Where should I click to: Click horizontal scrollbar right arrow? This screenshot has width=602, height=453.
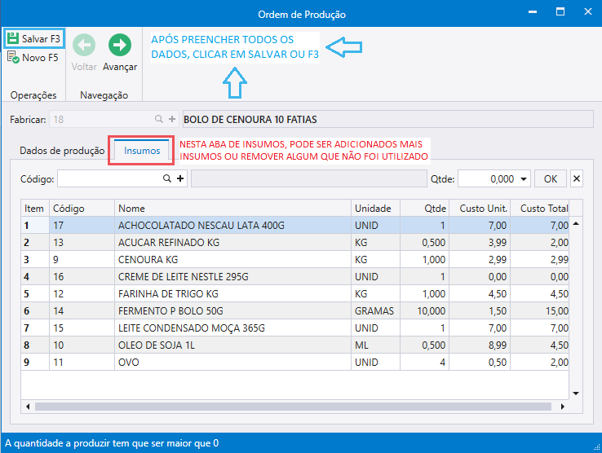pyautogui.click(x=563, y=407)
